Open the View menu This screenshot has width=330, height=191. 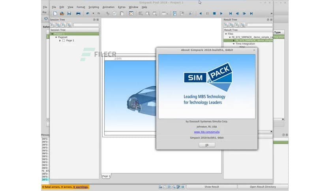[70, 7]
